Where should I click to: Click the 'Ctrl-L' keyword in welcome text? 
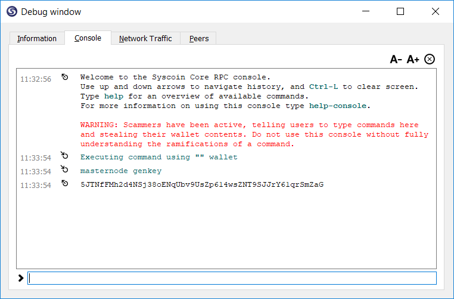pos(324,87)
